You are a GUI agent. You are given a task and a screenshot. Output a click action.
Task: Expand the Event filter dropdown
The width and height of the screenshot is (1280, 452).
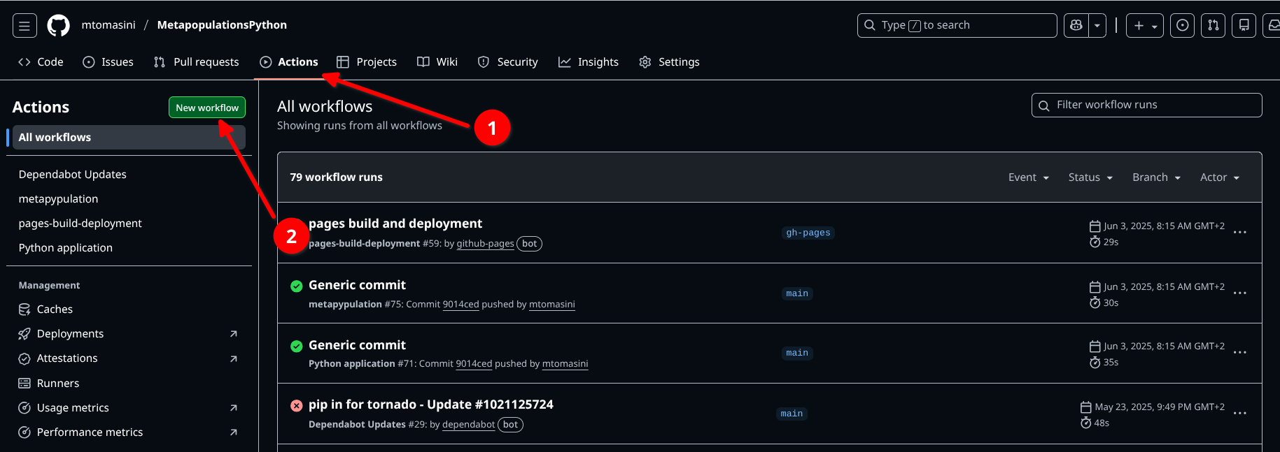point(1028,177)
